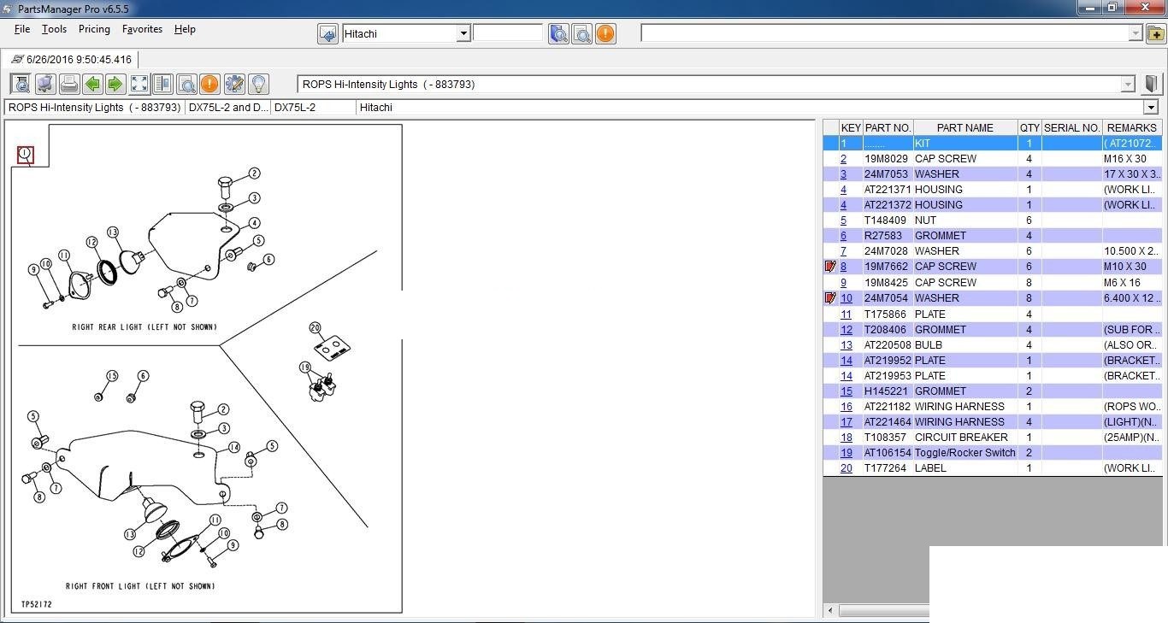Viewport: 1168px width, 623px height.
Task: Click key link 20 for LABEL
Action: (847, 468)
